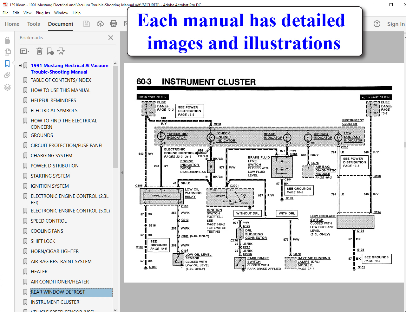Open STARTING SYSTEM bookmark

(x=50, y=176)
